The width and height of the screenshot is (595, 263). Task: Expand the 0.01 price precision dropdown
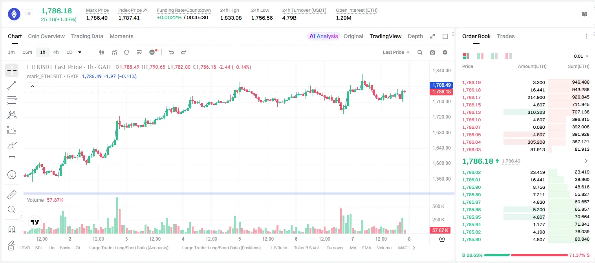coord(581,56)
